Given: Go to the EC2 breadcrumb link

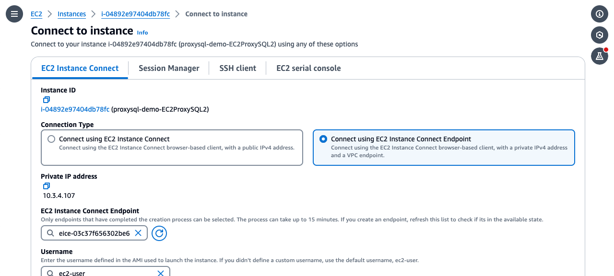Looking at the screenshot, I should 36,14.
